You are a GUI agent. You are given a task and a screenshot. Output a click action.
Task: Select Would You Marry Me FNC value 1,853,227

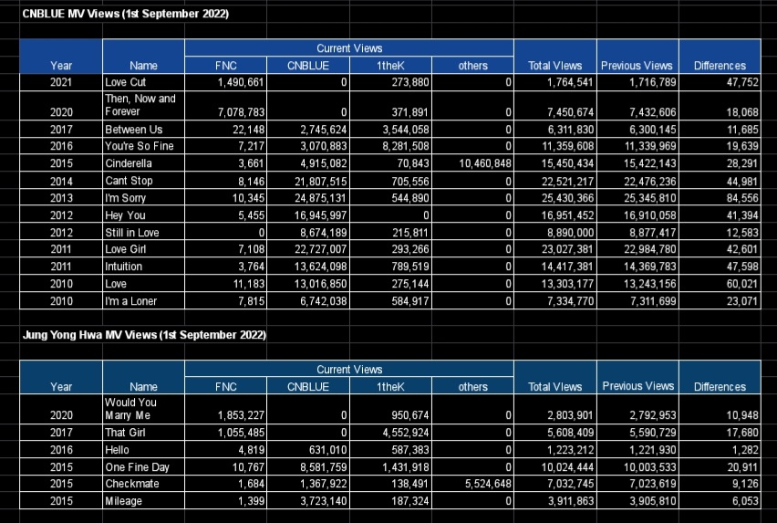coord(225,409)
